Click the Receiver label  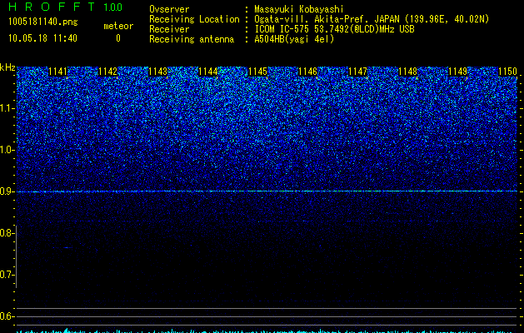169,29
